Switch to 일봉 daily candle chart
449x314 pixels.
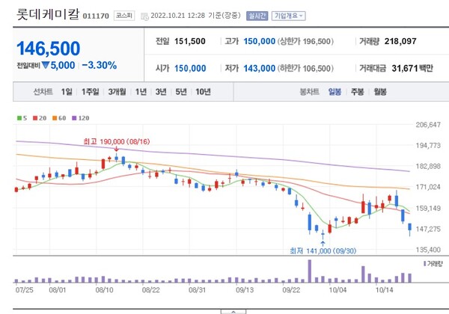[x=334, y=92]
